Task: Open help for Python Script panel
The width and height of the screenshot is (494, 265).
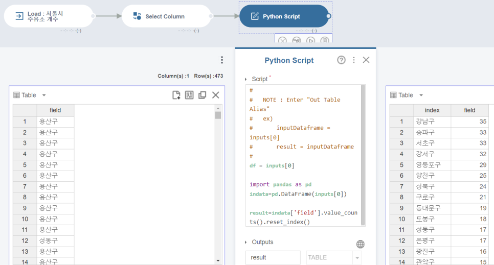Action: coord(341,60)
